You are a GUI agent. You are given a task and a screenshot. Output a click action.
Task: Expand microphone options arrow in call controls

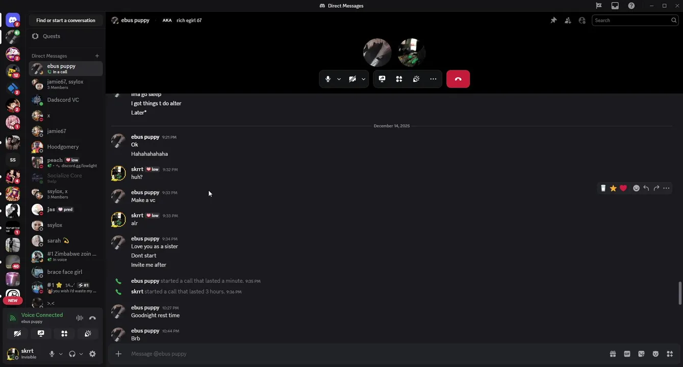(x=339, y=79)
